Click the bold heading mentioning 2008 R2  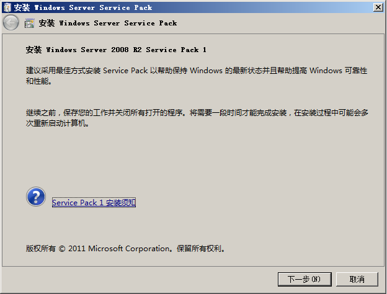(x=116, y=50)
